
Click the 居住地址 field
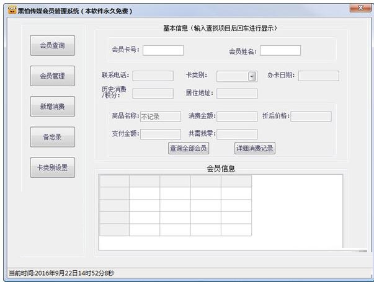(237, 94)
